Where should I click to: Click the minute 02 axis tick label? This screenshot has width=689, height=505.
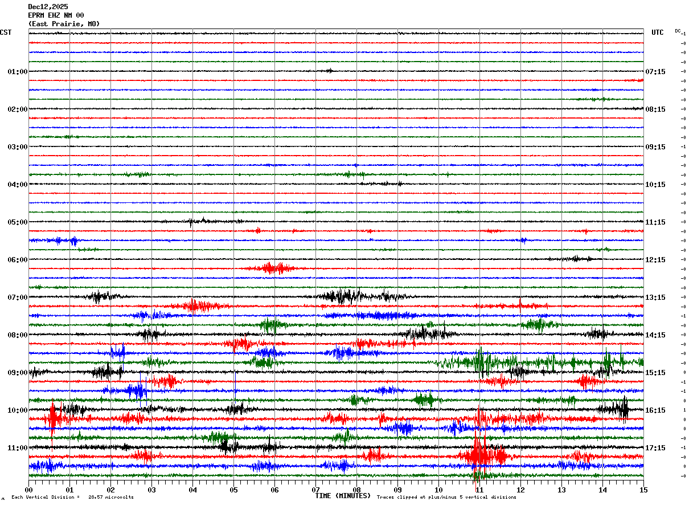click(x=111, y=490)
